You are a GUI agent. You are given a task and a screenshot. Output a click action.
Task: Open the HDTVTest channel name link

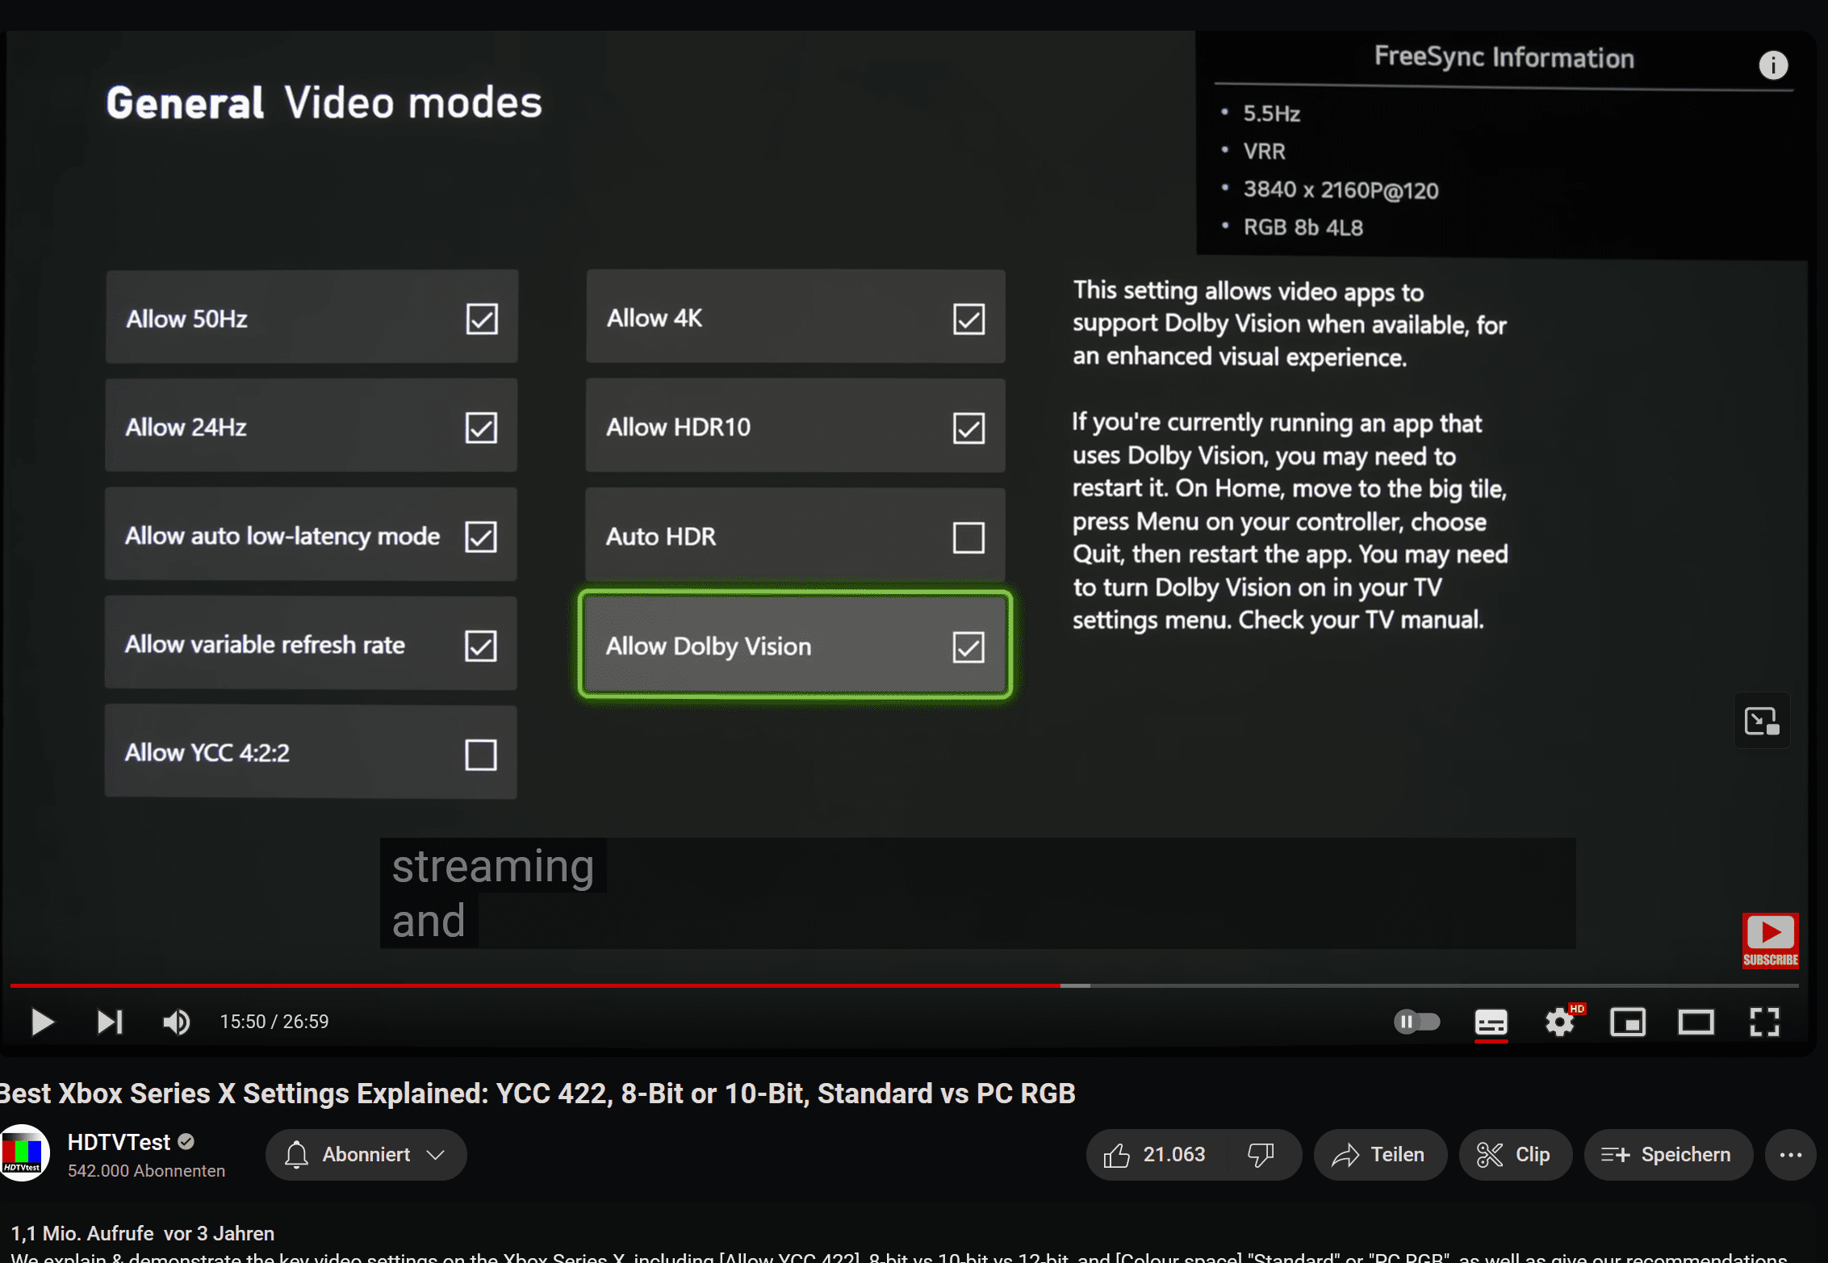coord(119,1142)
